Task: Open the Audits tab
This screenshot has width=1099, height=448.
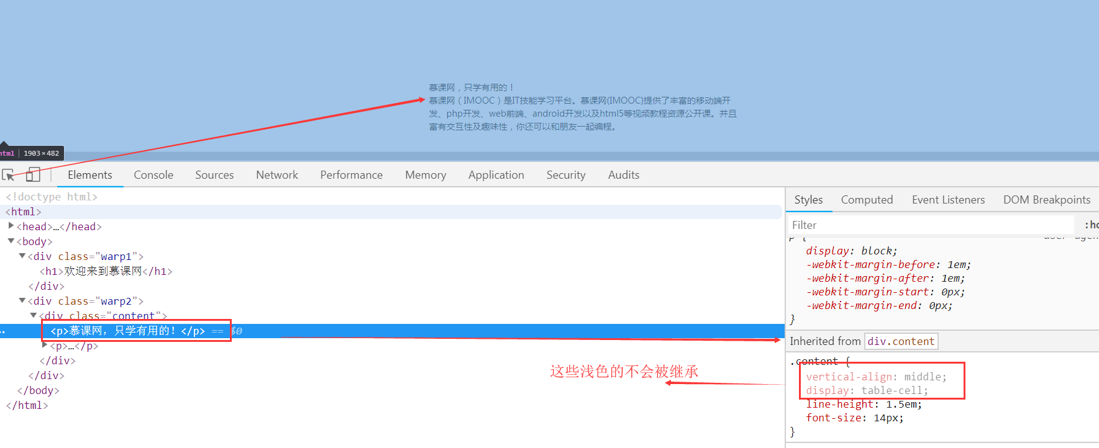Action: pyautogui.click(x=624, y=175)
